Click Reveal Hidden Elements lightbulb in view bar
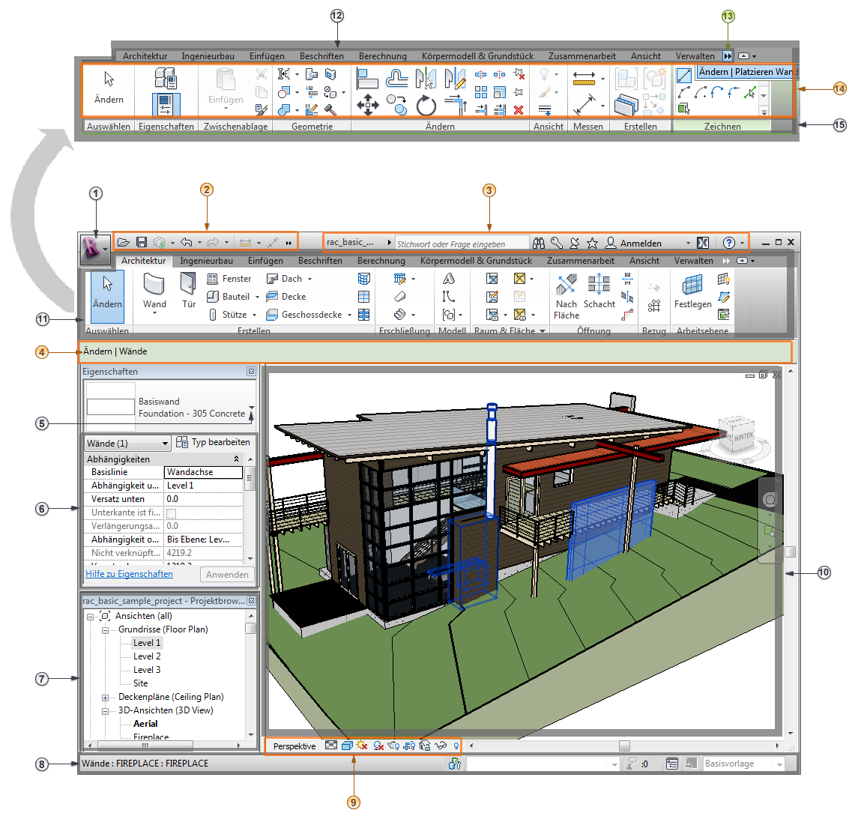 (456, 746)
